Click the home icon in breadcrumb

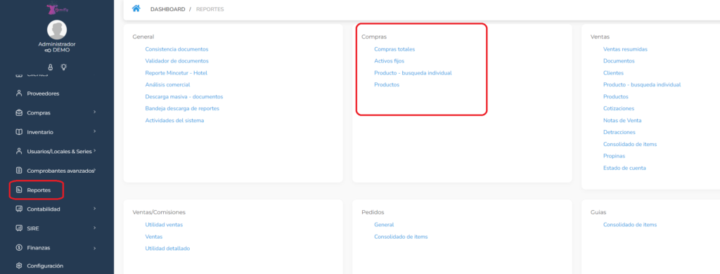136,8
